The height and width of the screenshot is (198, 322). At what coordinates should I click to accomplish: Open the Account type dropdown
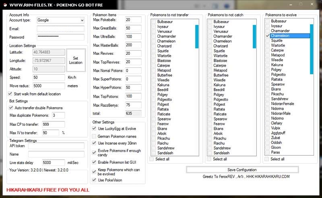60,20
